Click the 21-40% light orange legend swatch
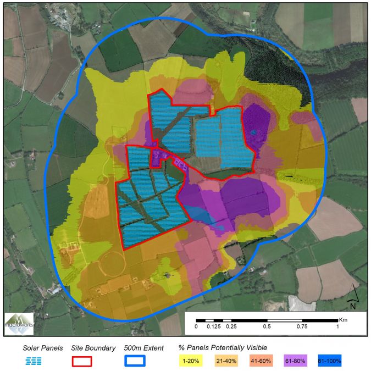Image resolution: width=371 pixels, height=371 pixels. [226, 361]
